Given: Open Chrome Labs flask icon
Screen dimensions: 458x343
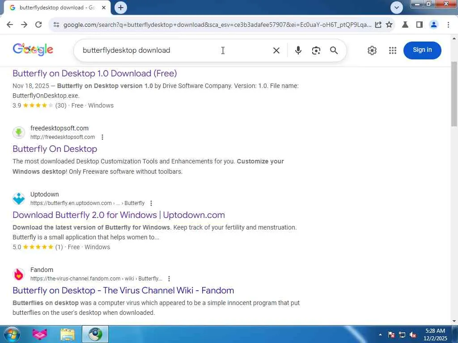Looking at the screenshot, I should 405,25.
